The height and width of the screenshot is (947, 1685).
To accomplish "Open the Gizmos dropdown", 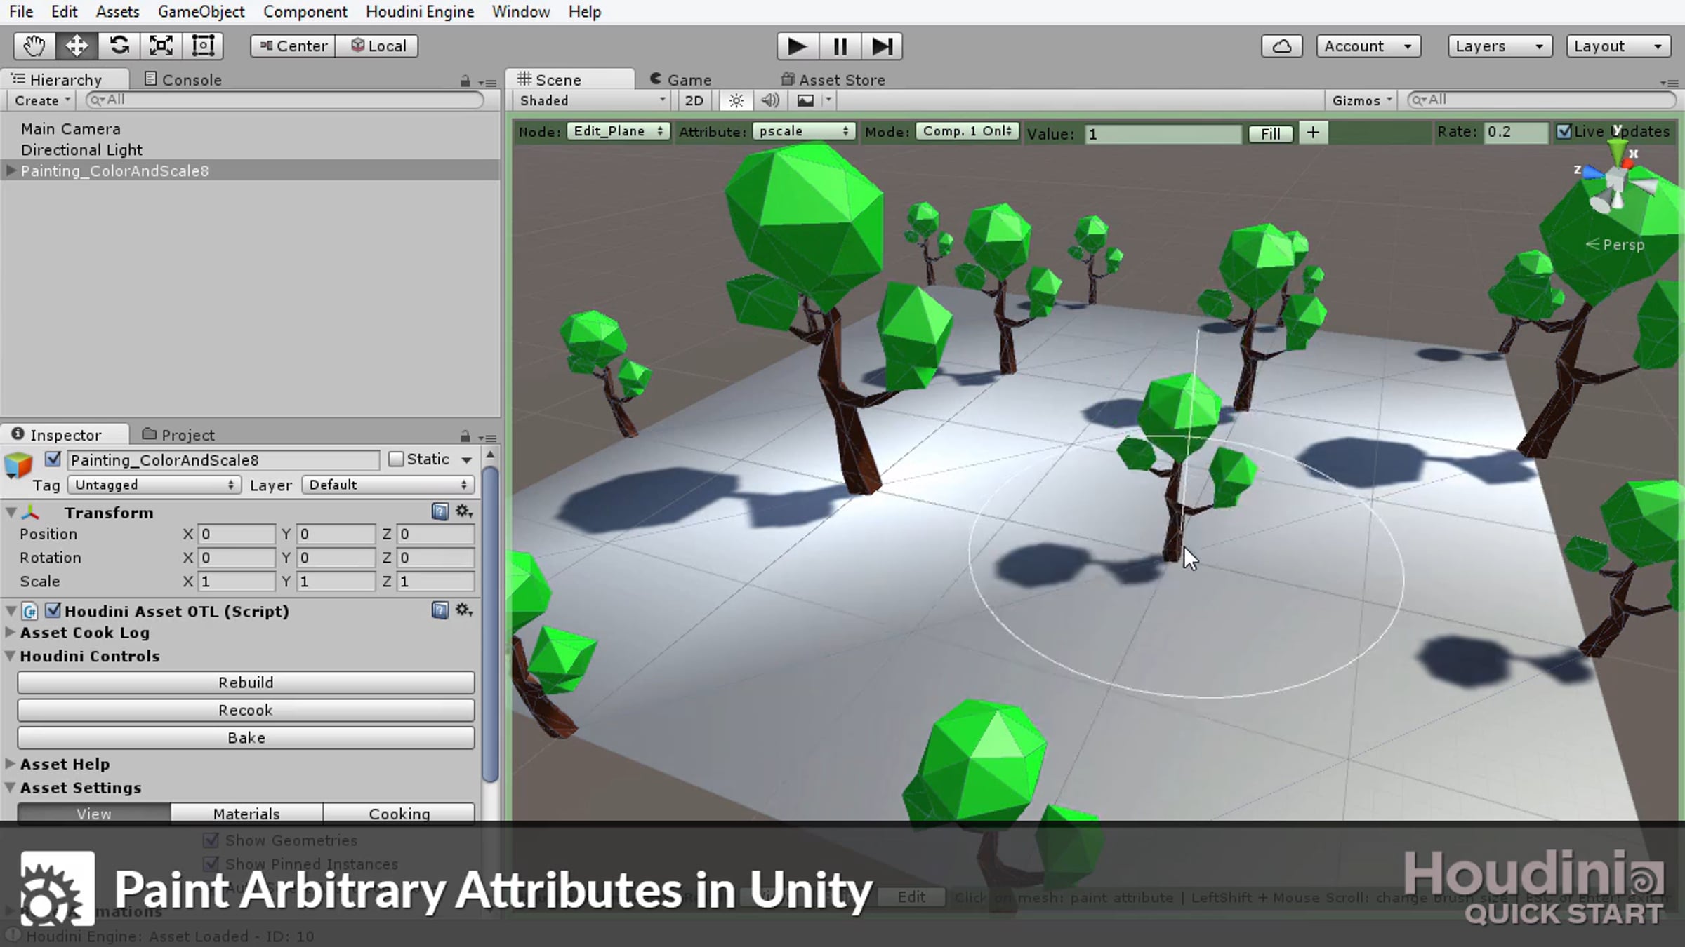I will coord(1362,100).
